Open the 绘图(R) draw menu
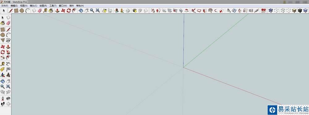Screen dimensions: 309x115 [x=43, y=6]
